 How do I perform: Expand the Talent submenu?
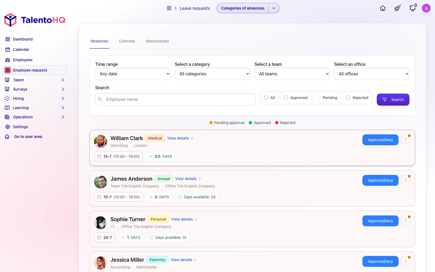point(63,80)
